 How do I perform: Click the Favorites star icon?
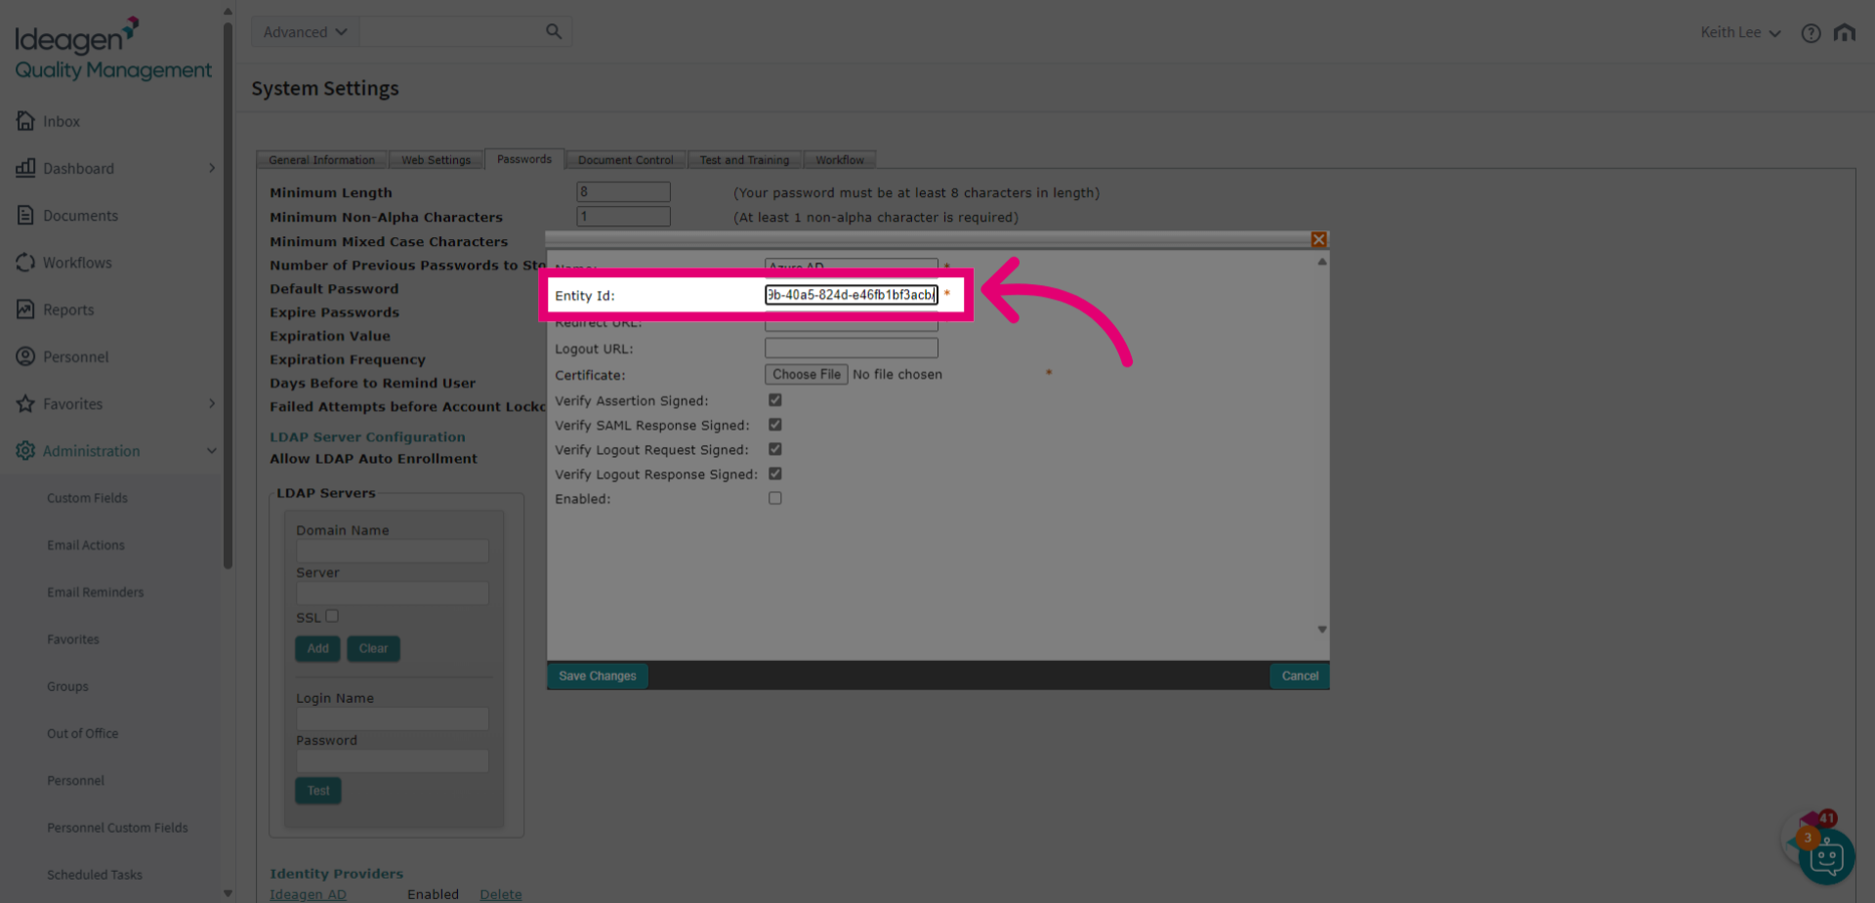(25, 403)
